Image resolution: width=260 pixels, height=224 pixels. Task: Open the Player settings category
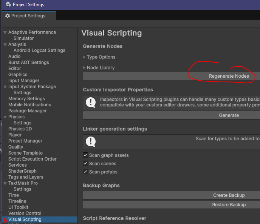click(x=15, y=135)
